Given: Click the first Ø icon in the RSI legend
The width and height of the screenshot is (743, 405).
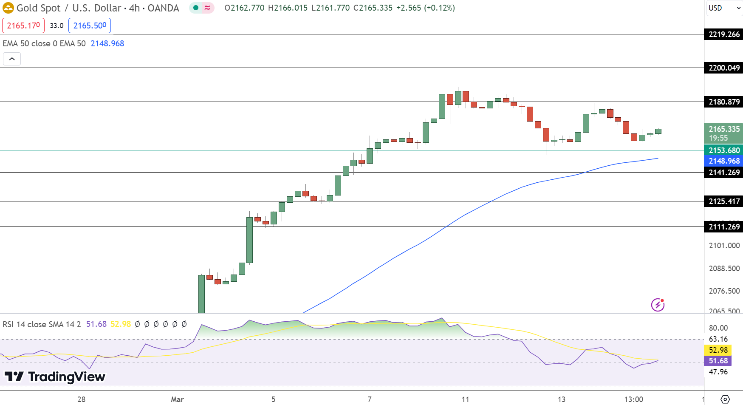Looking at the screenshot, I should [x=137, y=324].
